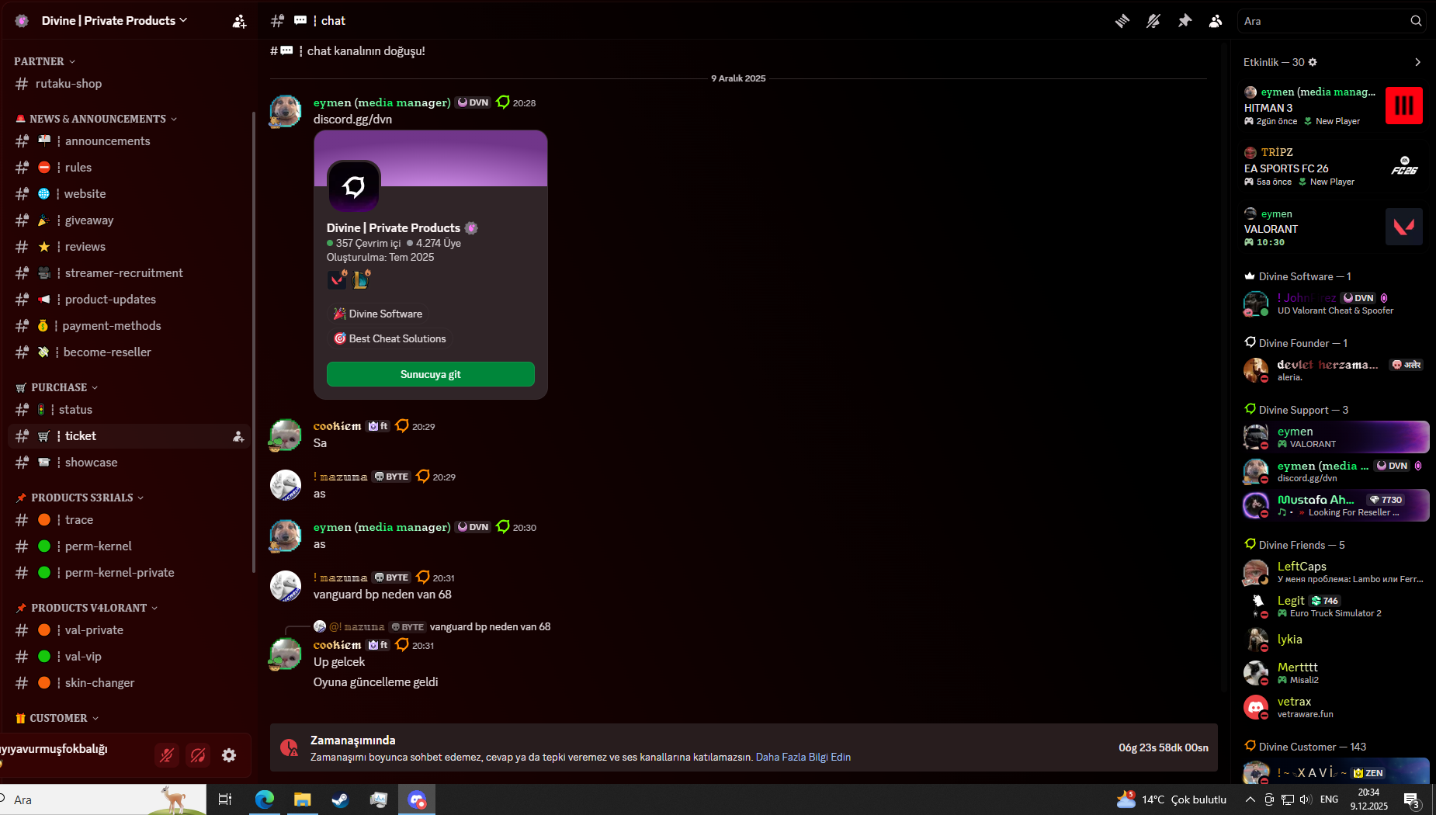Image resolution: width=1436 pixels, height=815 pixels.
Task: Collapse the PURCHASE category
Action: point(57,387)
